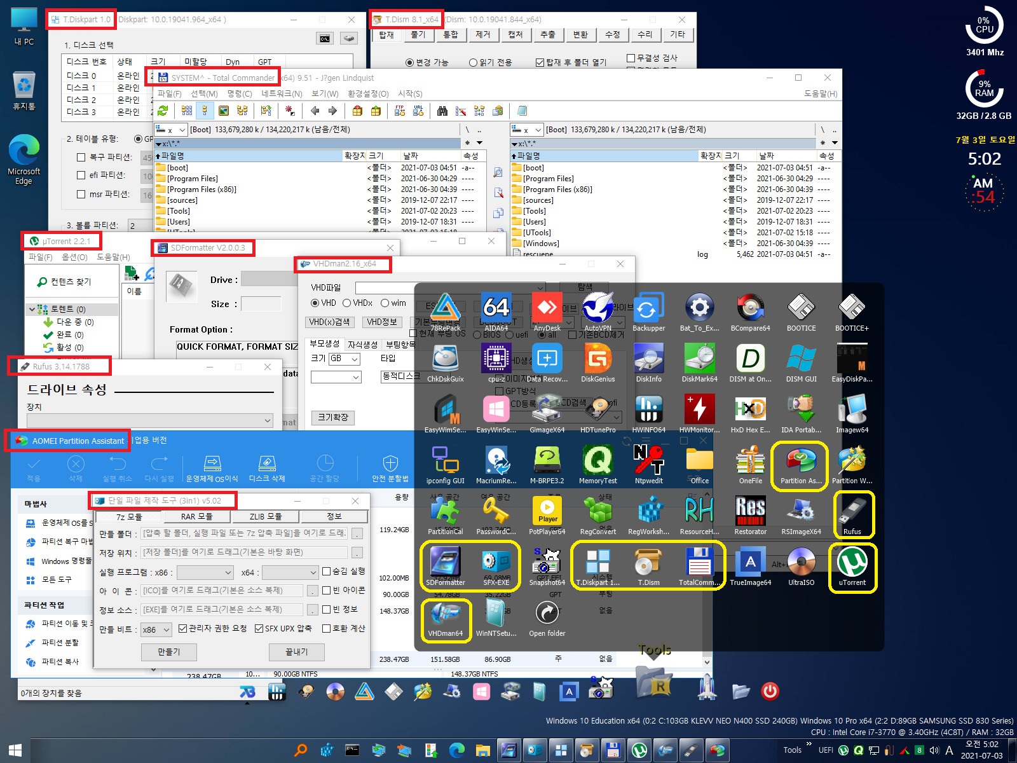Click VHD파일 path field in VHDman

pos(449,287)
